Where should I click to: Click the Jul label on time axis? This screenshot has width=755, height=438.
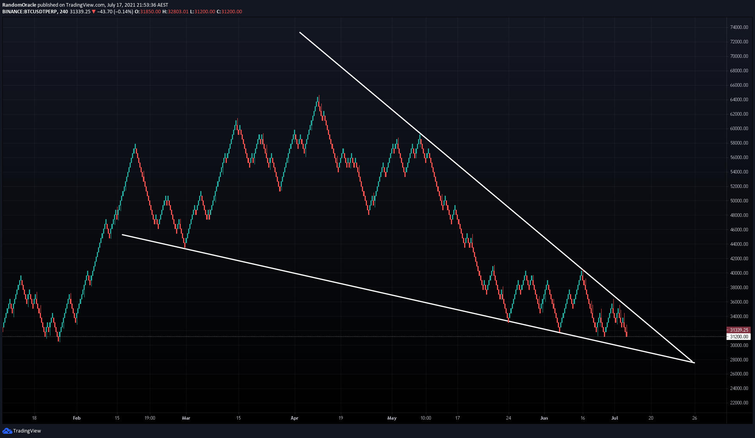tap(615, 418)
